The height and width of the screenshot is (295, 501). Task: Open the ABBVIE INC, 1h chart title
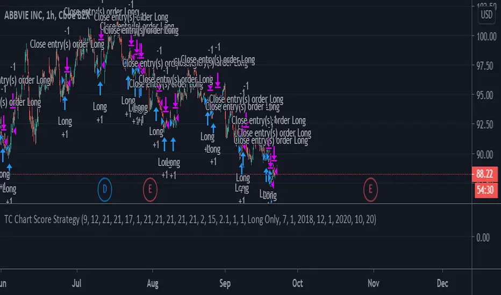point(47,16)
